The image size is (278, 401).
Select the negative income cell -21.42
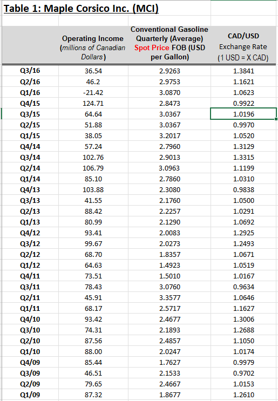(x=93, y=92)
